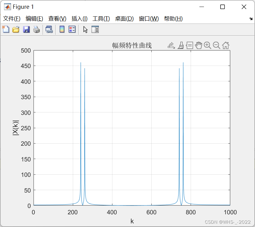Click the MATLAB logo window icon
This screenshot has width=255, height=227.
point(8,7)
